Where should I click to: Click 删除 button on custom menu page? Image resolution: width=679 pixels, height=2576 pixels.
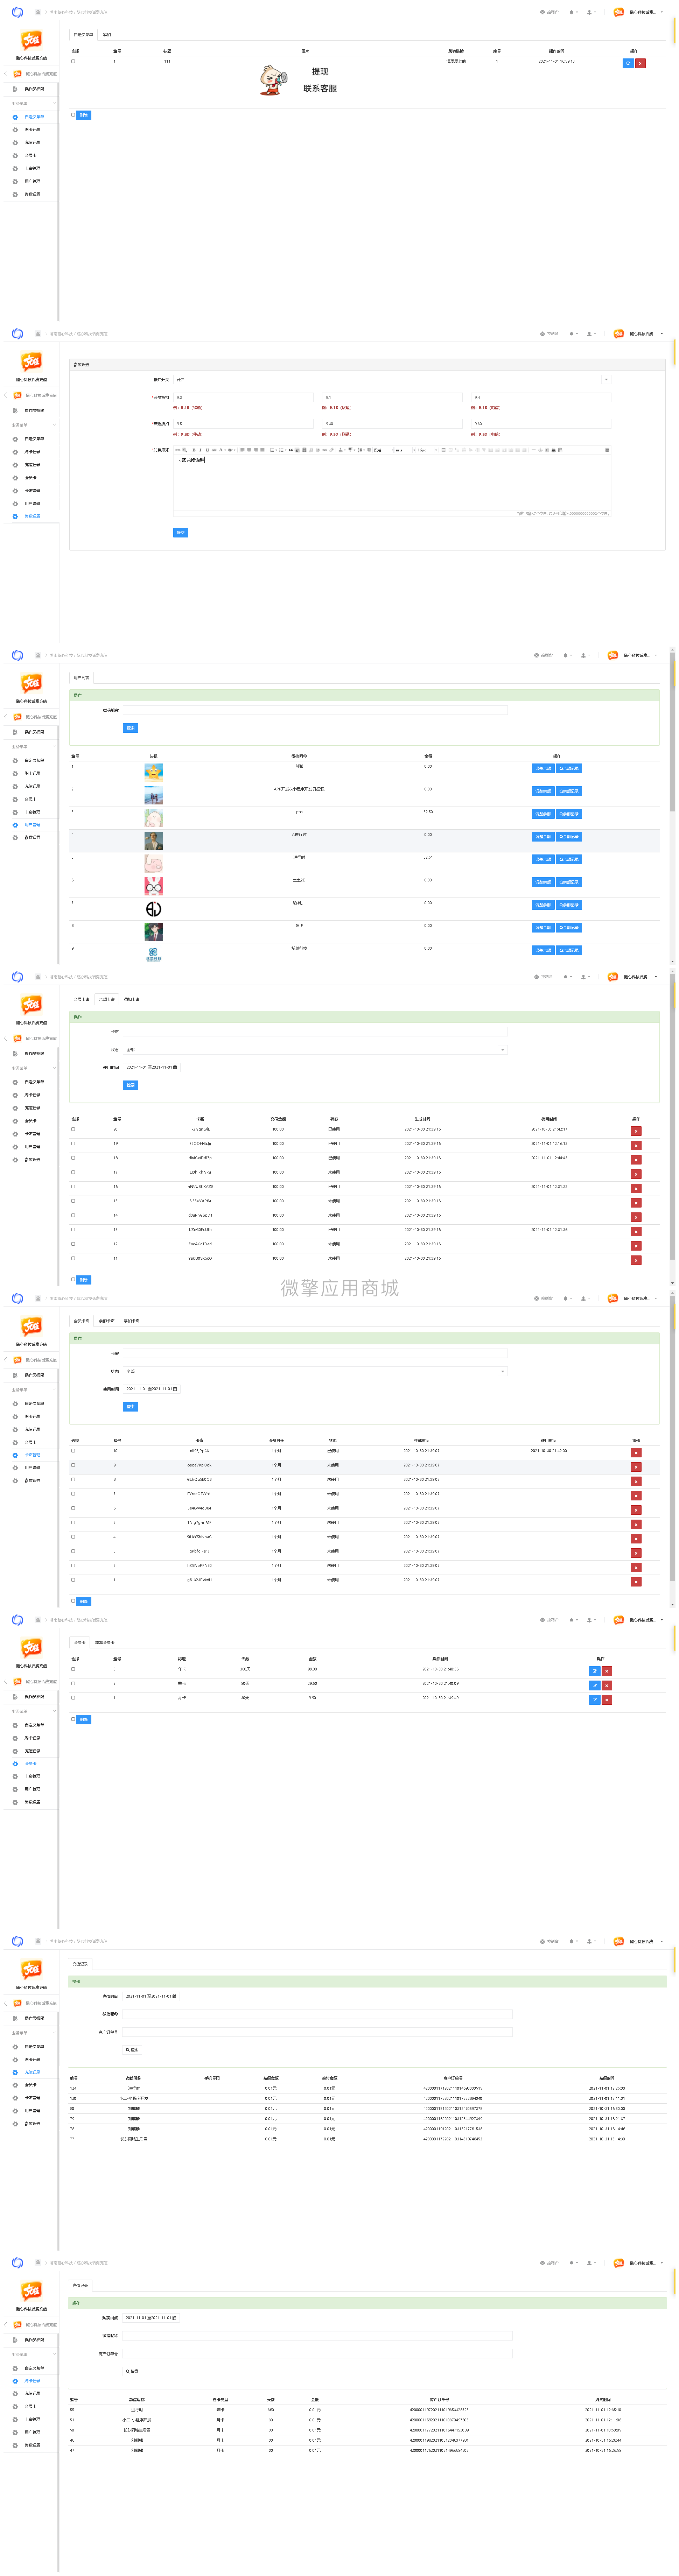click(84, 115)
